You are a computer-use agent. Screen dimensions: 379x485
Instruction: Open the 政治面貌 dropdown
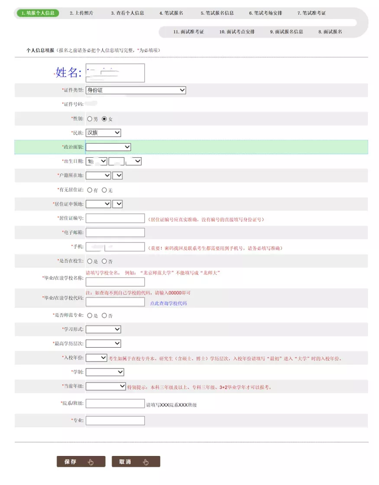[108, 147]
